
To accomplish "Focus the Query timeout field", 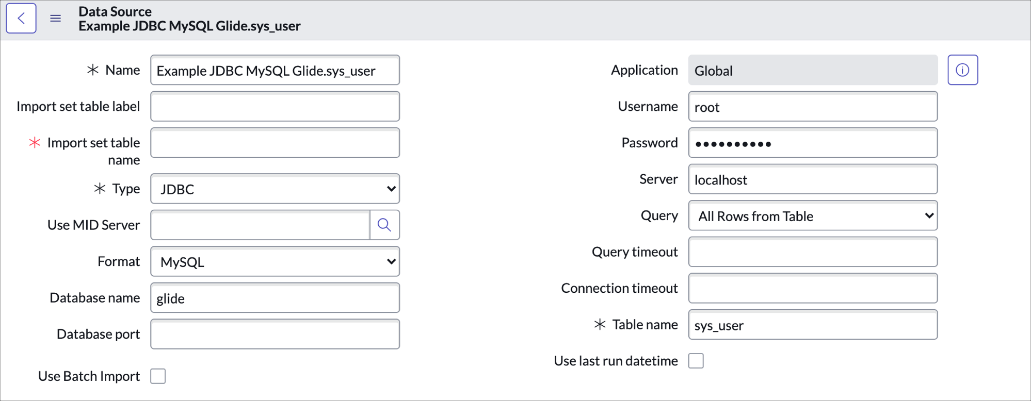I will tap(813, 252).
